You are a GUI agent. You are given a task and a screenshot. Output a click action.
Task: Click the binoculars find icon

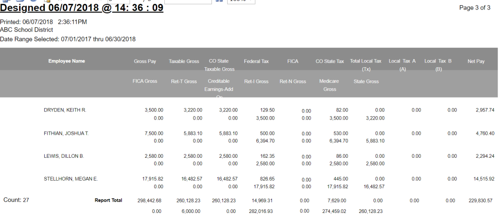(219, 1)
